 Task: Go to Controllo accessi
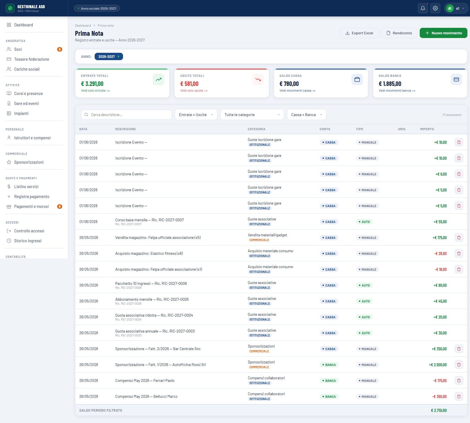tap(34, 231)
